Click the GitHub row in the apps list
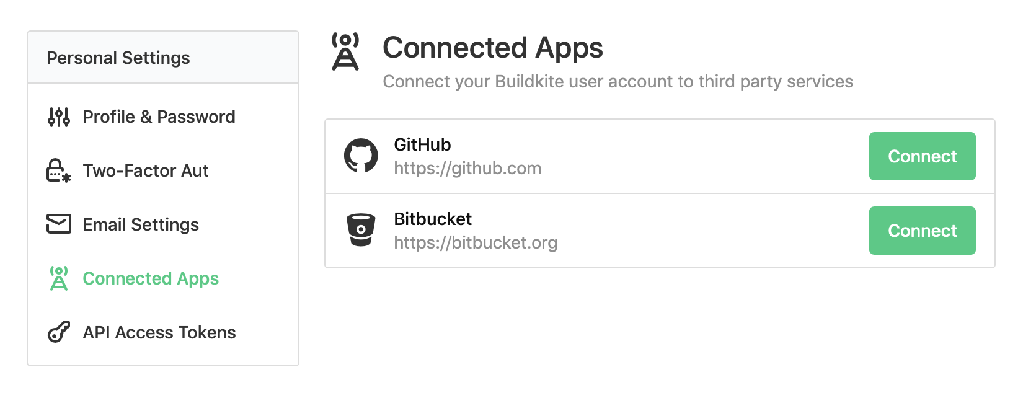The width and height of the screenshot is (1023, 398). [620, 156]
